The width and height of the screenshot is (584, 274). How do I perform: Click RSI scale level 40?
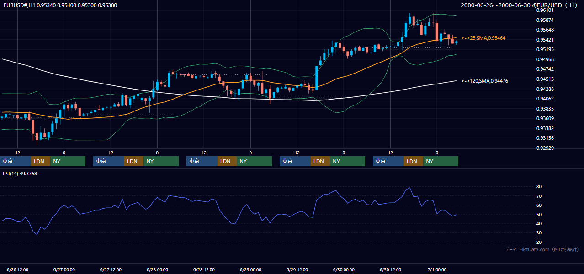click(x=539, y=223)
